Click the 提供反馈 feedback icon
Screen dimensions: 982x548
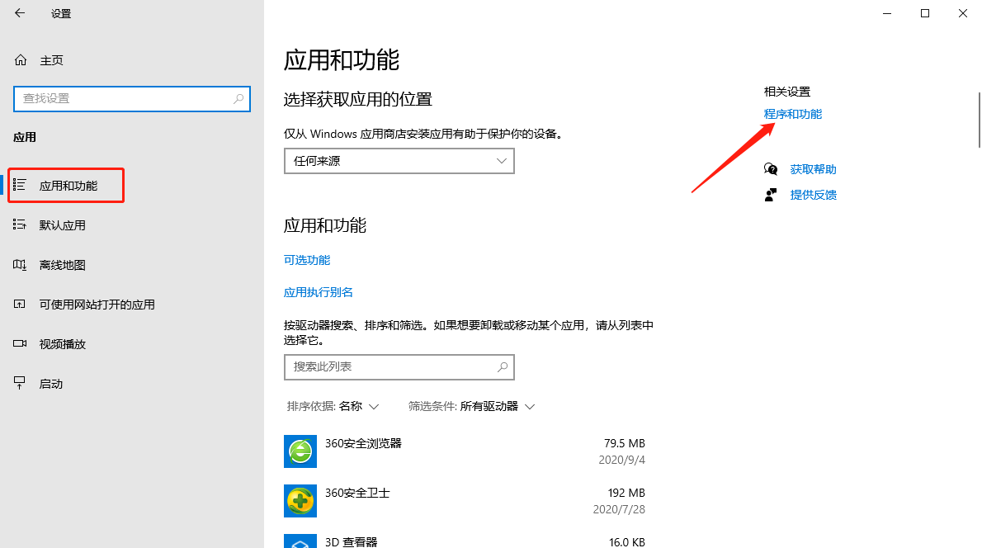771,195
